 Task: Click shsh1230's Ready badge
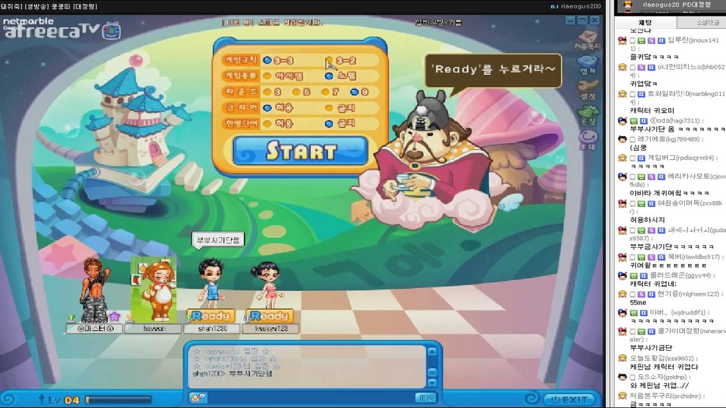click(209, 316)
